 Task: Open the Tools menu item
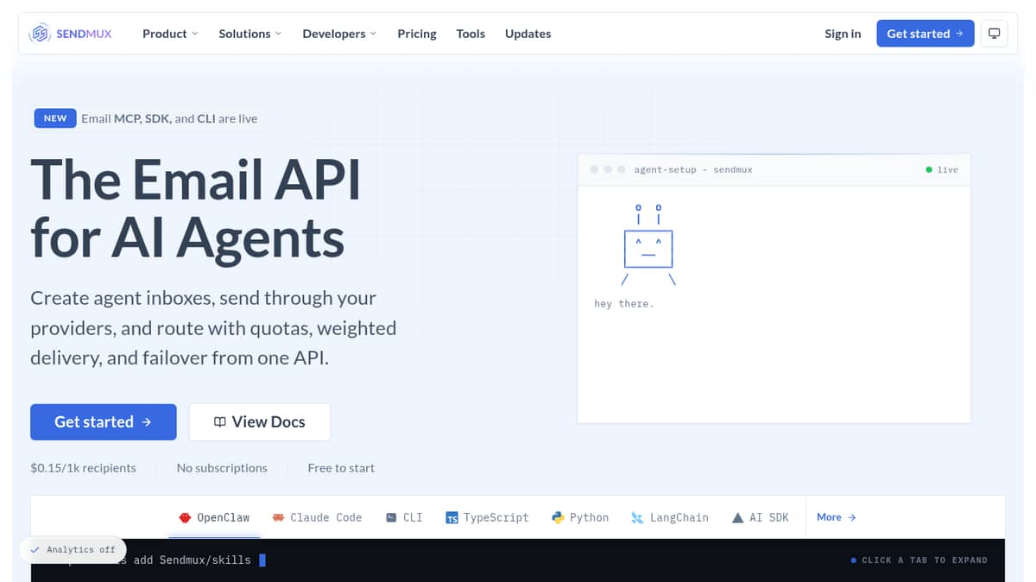(471, 34)
